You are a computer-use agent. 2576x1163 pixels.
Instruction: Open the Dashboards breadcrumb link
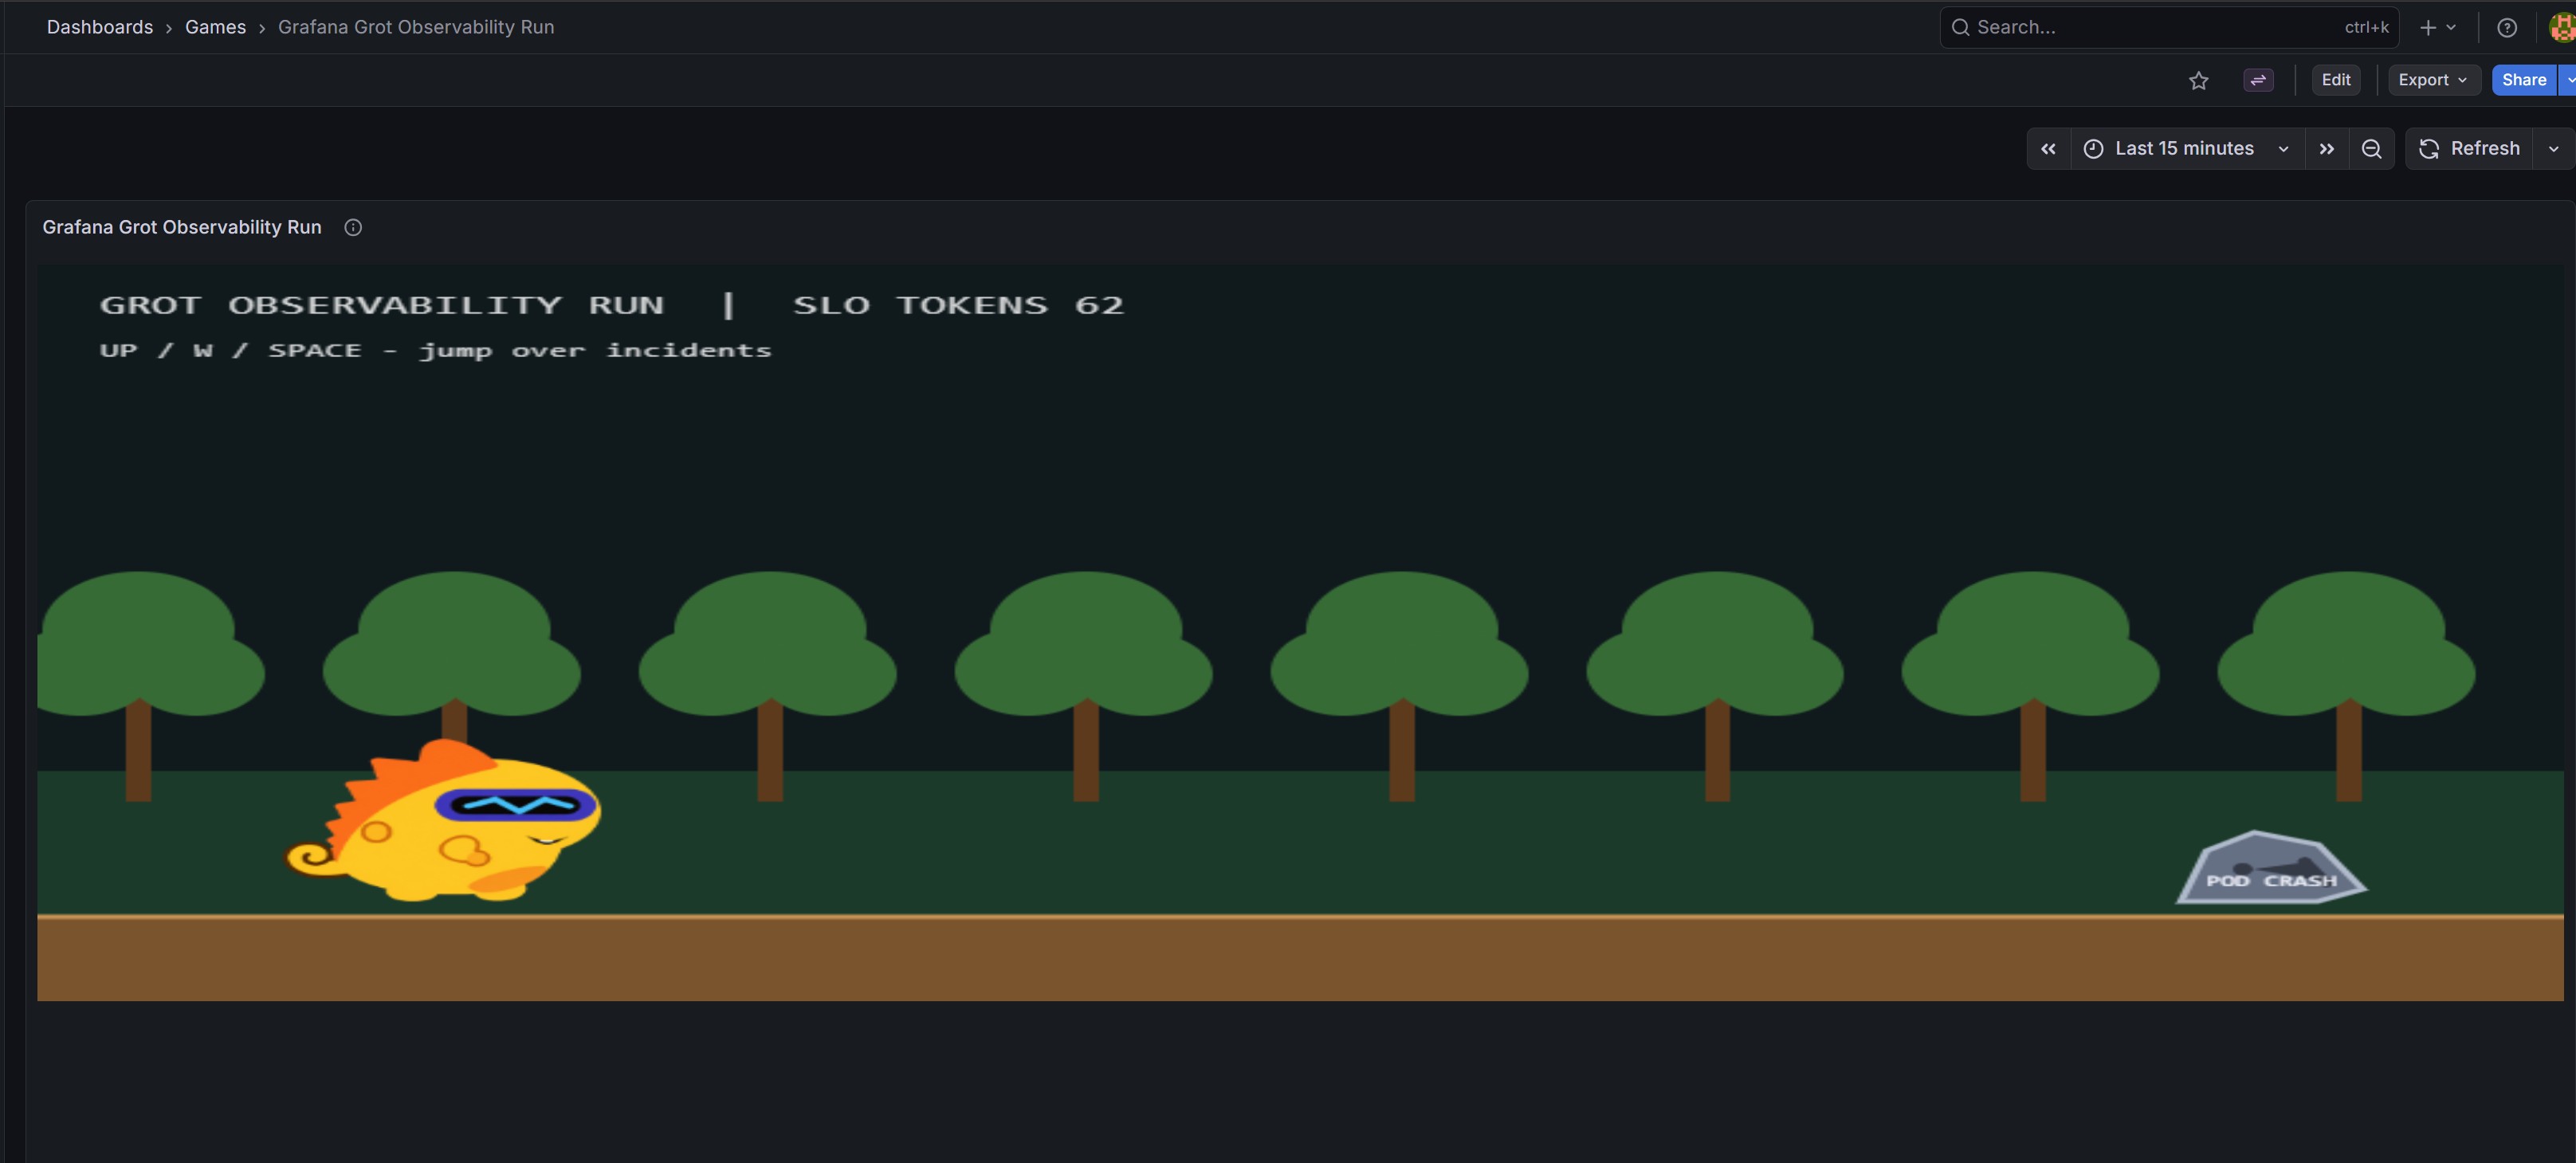[x=99, y=27]
